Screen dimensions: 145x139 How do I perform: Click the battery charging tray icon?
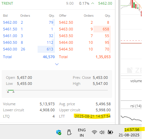pos(110,132)
